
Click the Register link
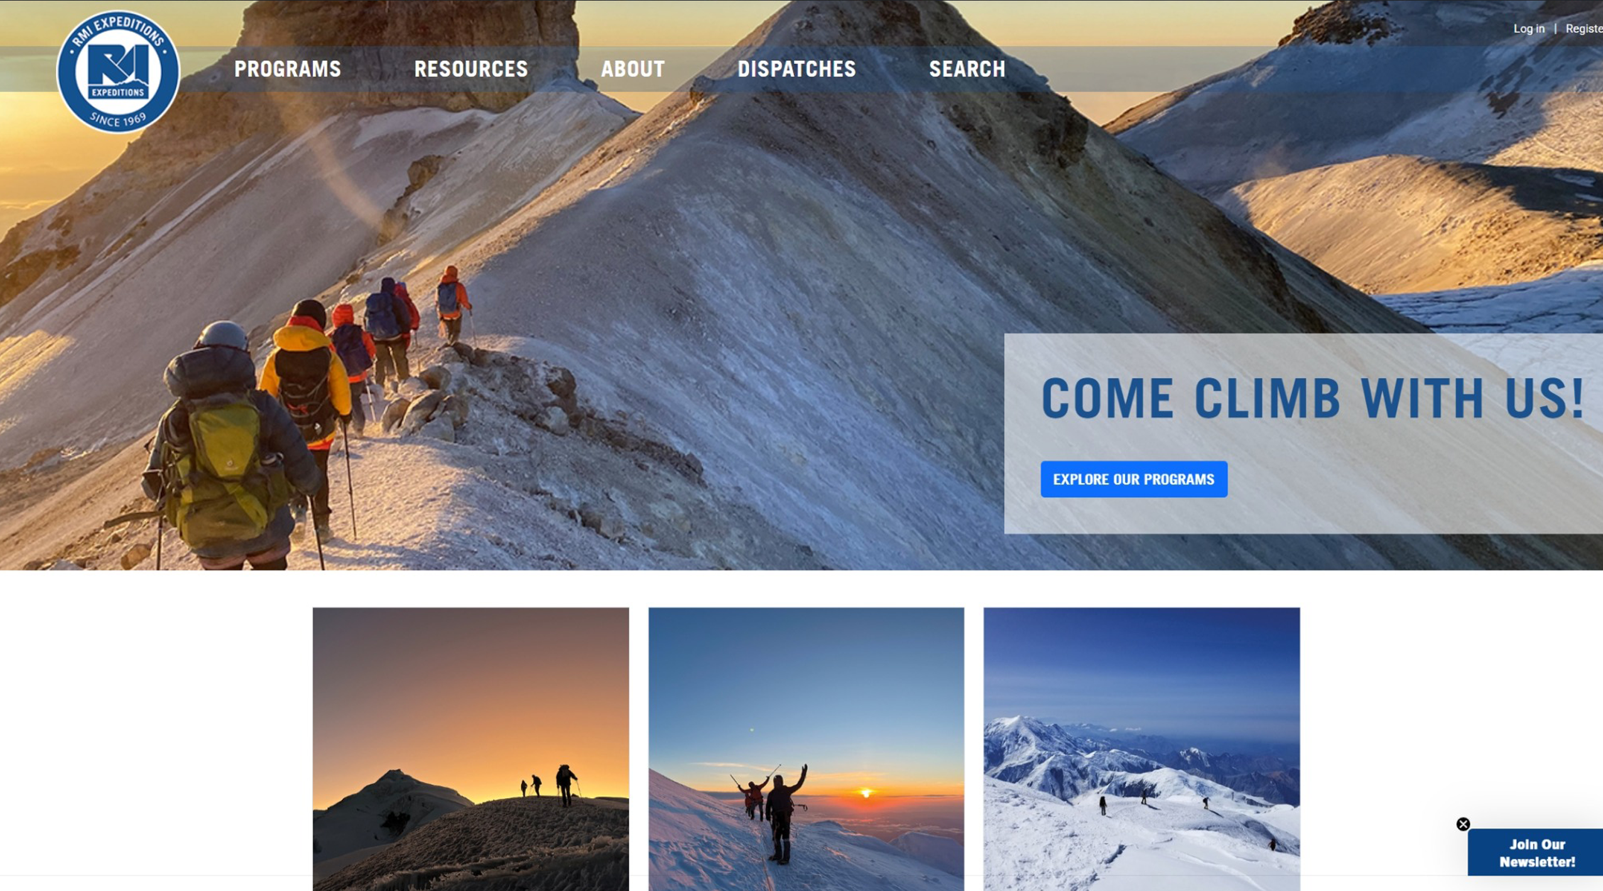pyautogui.click(x=1584, y=29)
